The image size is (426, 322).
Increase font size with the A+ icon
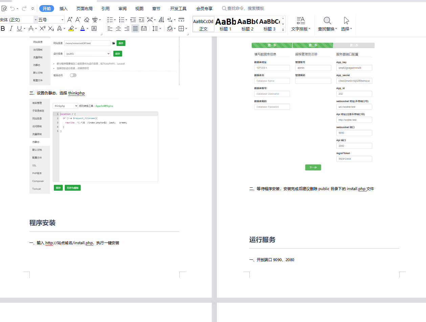tap(70, 20)
